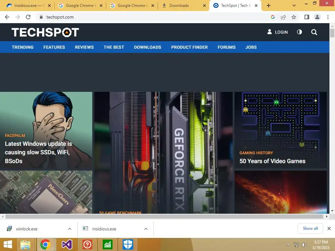Viewport: 335px width, 251px height.
Task: Open the browser side panel
Action: click(307, 17)
